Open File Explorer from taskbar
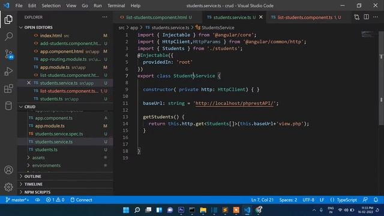Screen dimensions: 384x216 (x=203, y=210)
